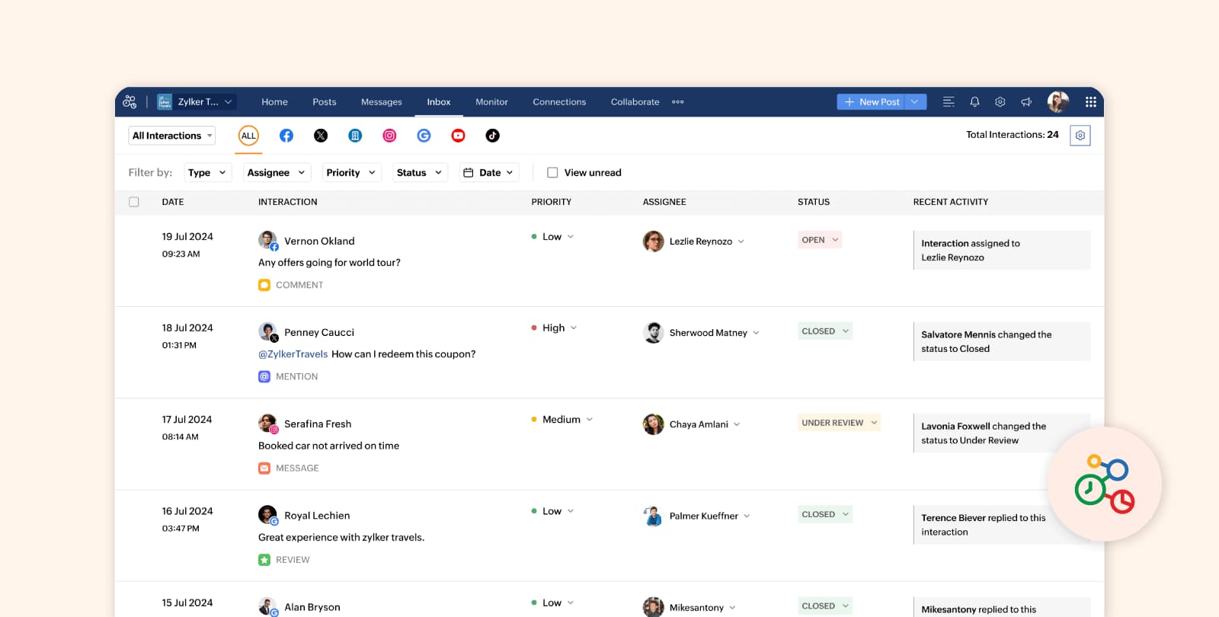Open Alan Bryson's interaction name
Screen dimensions: 1219x617
tap(312, 607)
